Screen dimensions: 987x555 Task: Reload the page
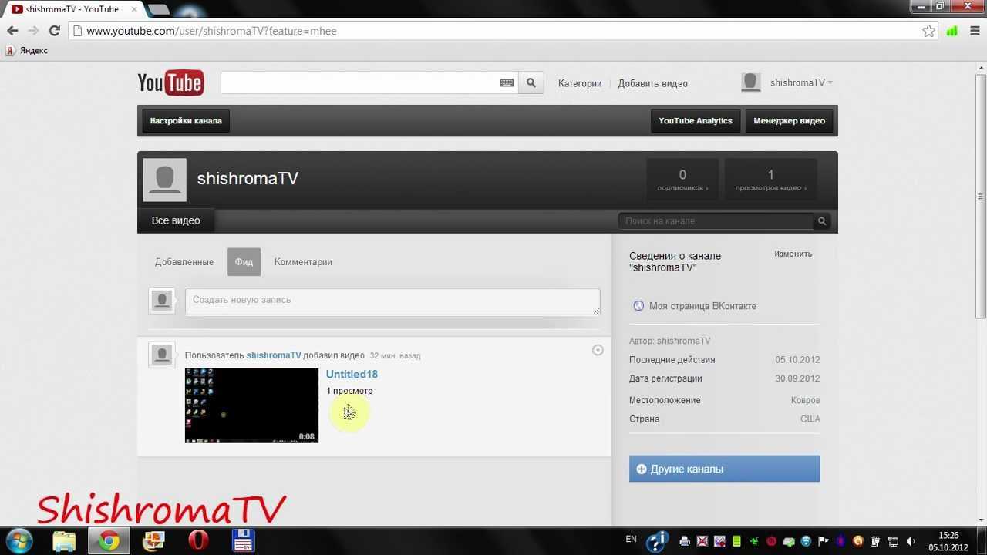click(x=55, y=31)
